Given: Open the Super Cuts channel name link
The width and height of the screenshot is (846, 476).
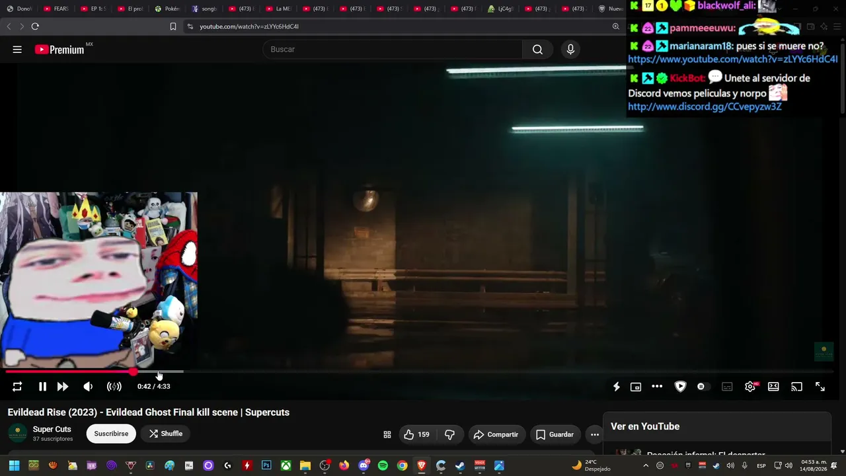Looking at the screenshot, I should [x=52, y=430].
